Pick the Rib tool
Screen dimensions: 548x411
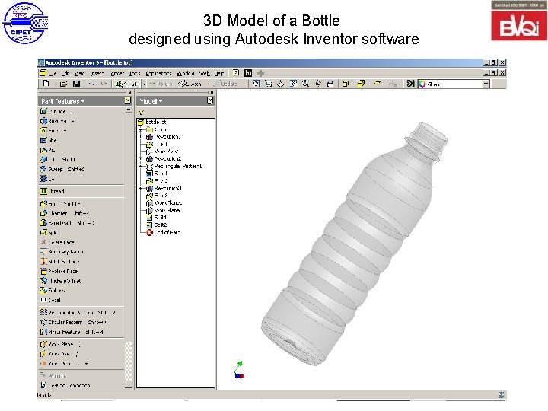(x=47, y=150)
